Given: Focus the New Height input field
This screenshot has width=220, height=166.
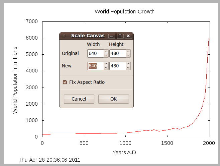Looking at the screenshot, I should pos(117,66).
